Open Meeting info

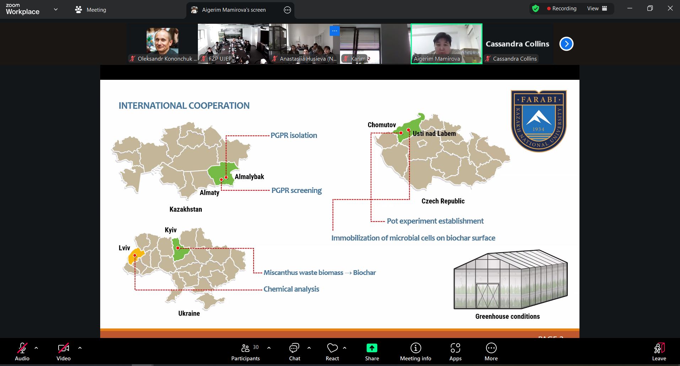[415, 352]
